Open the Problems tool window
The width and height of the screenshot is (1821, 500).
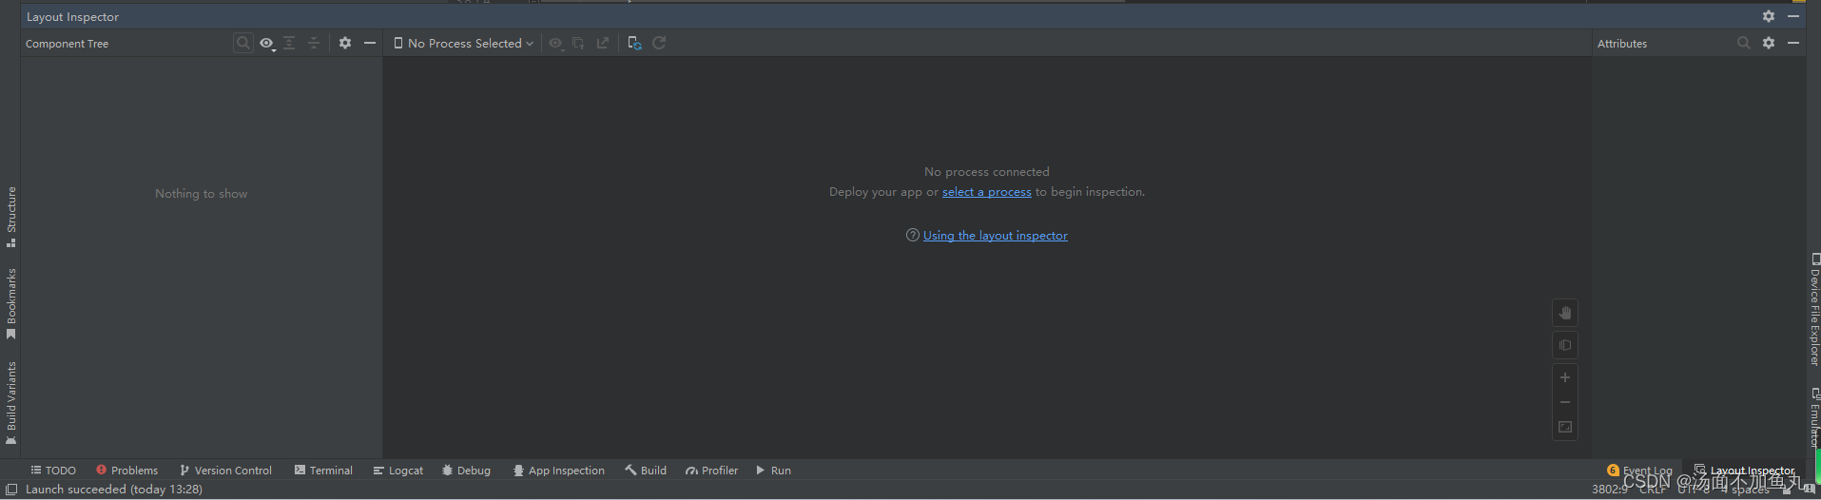point(127,471)
